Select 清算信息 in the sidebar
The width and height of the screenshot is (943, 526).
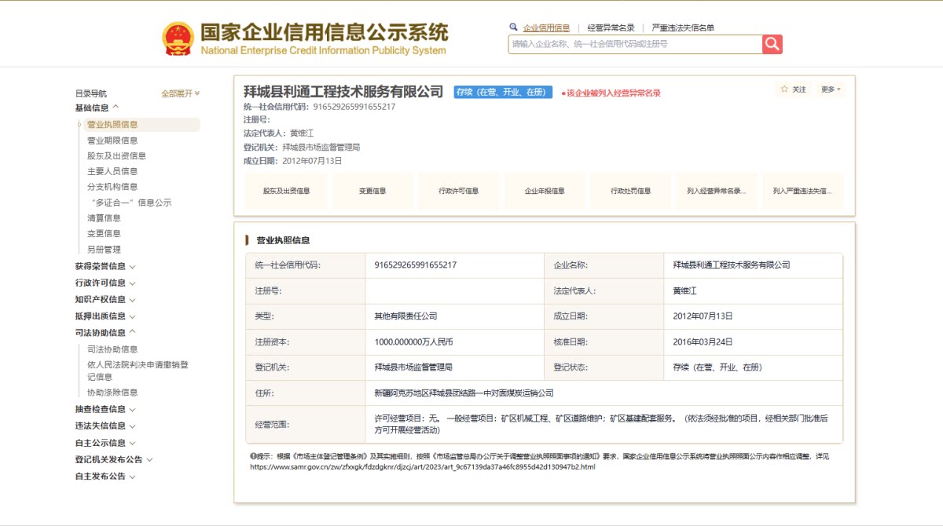coord(104,218)
